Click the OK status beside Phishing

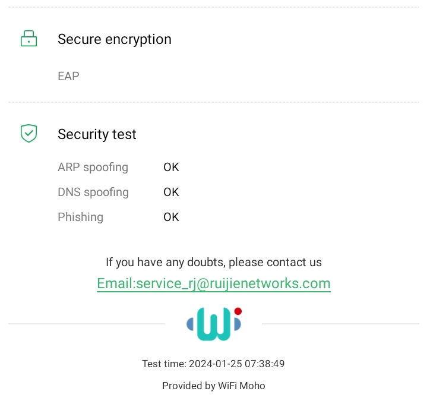tap(171, 217)
